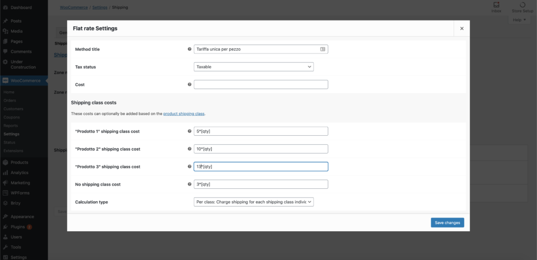Click help icon beside Prodotto 3 cost
Image resolution: width=537 pixels, height=260 pixels.
189,167
